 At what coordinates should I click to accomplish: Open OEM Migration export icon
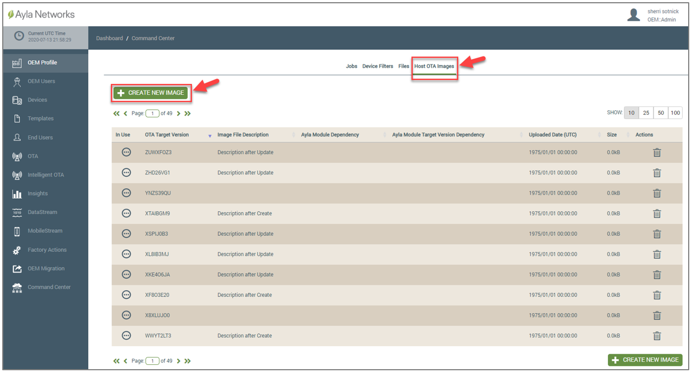pyautogui.click(x=17, y=269)
